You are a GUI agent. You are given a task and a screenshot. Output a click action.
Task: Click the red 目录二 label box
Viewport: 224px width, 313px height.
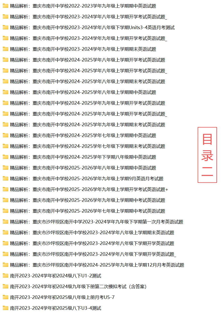tap(207, 155)
